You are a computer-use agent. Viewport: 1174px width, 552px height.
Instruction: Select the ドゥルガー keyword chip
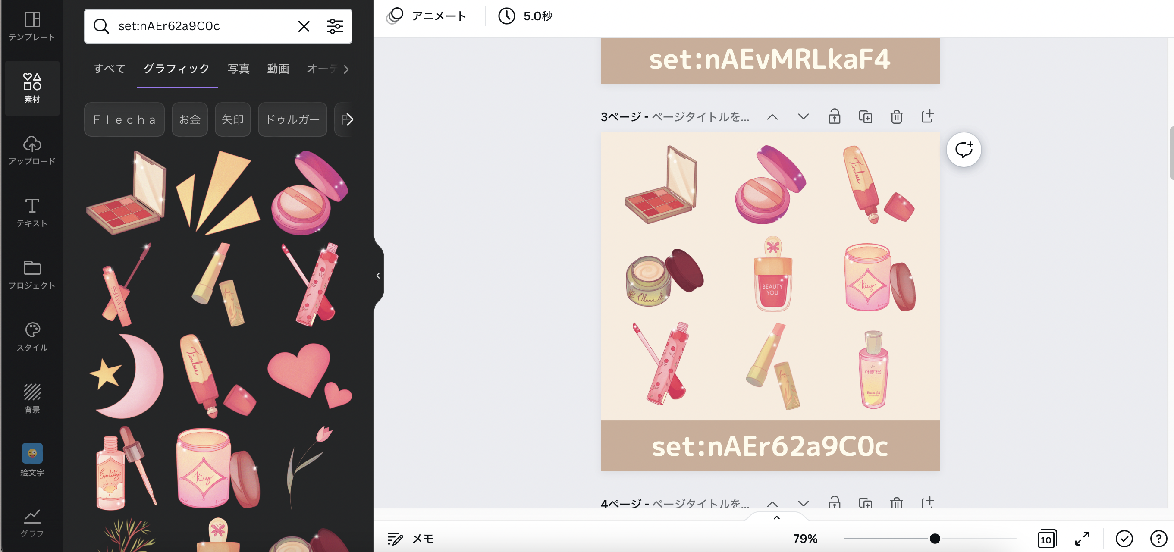pyautogui.click(x=292, y=119)
